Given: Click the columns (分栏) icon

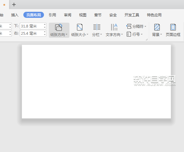Looking at the screenshot, I should (x=97, y=27).
